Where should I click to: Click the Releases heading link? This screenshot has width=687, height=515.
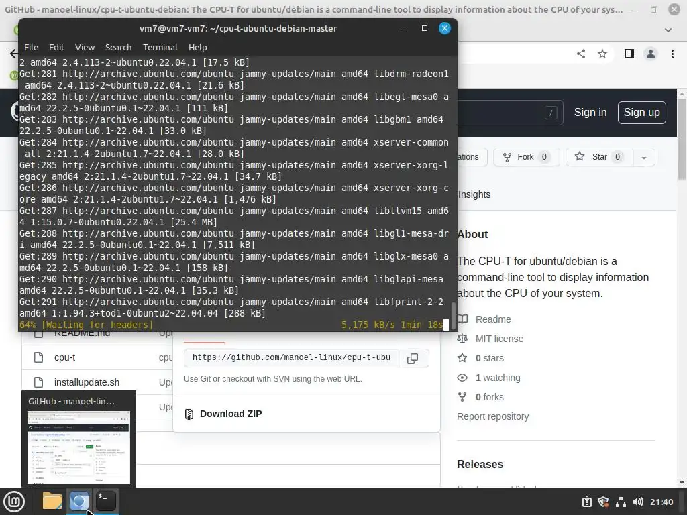[480, 464]
